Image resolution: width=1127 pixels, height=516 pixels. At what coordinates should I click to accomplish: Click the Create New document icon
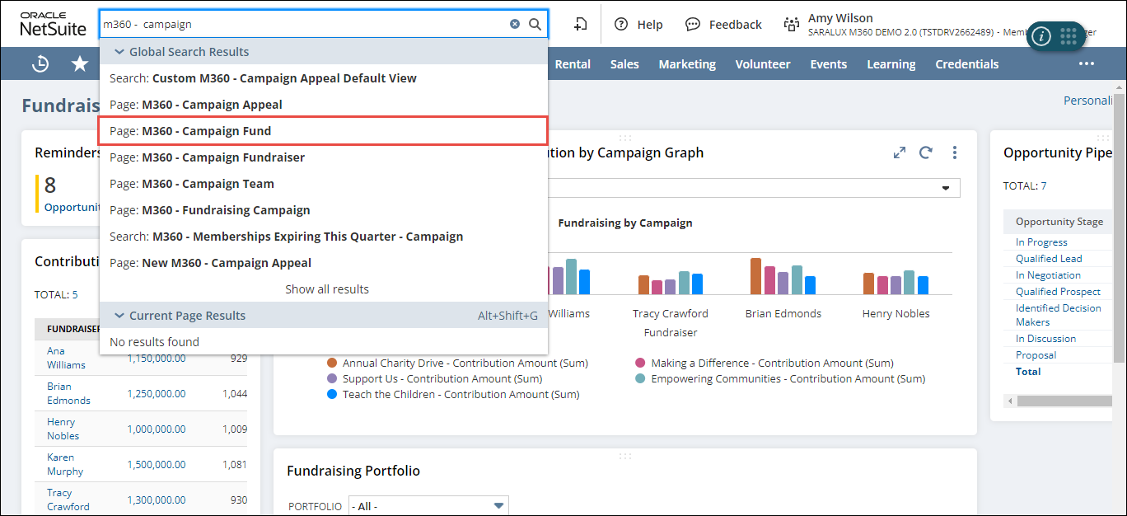[x=580, y=25]
